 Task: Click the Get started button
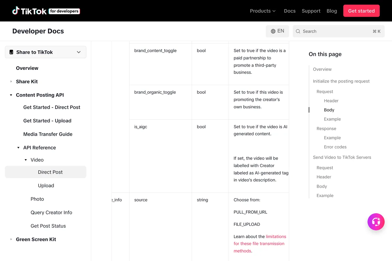pyautogui.click(x=361, y=11)
